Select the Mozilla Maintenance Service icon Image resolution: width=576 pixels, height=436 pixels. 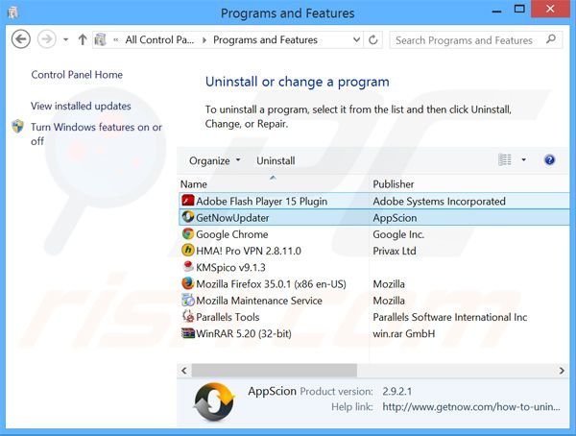tap(188, 300)
